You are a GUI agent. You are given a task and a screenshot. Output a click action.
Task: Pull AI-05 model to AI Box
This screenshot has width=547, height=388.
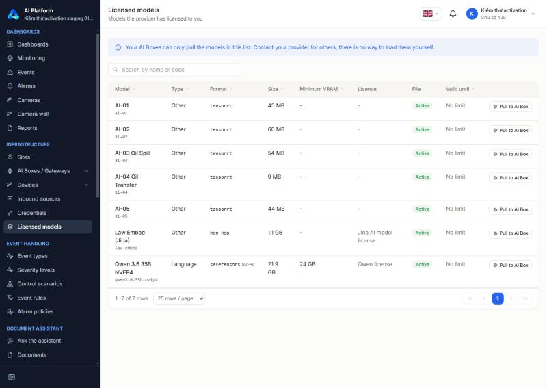(x=510, y=209)
